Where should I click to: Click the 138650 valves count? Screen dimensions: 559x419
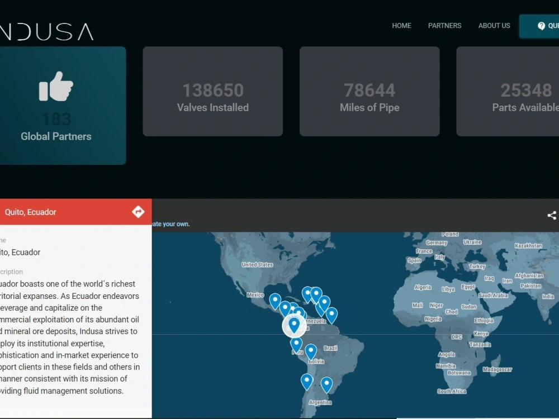pos(213,90)
